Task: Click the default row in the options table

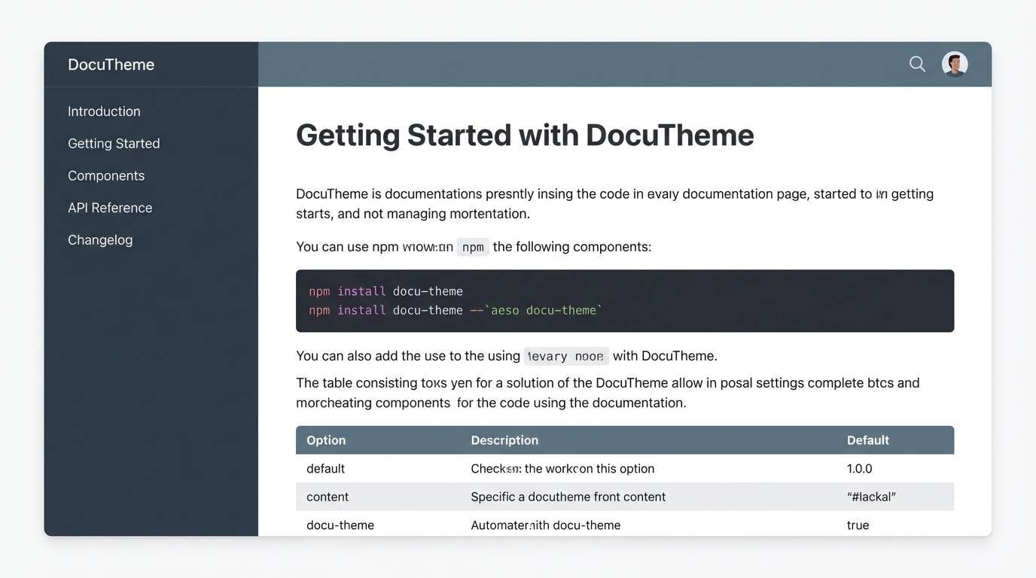Action: click(325, 467)
